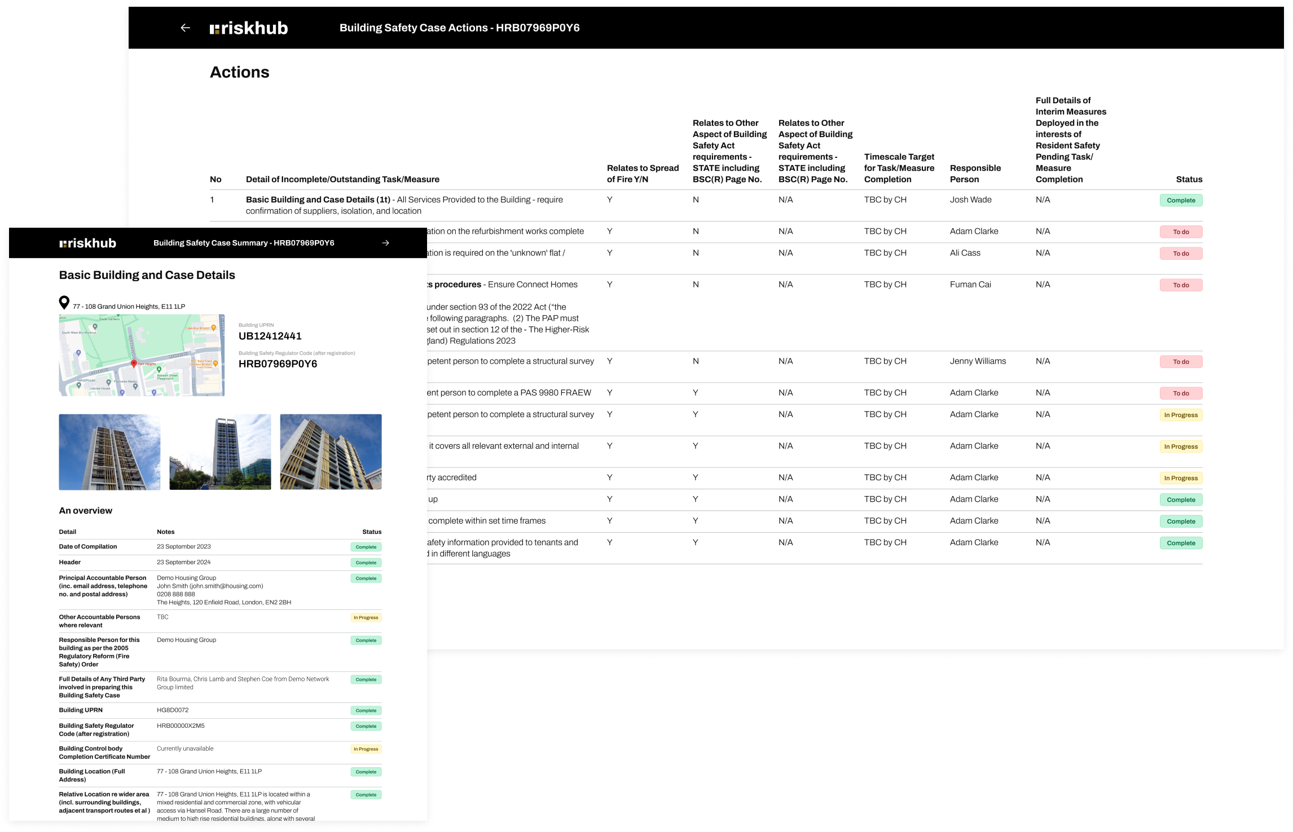Viewport: 1293px width, 832px height.
Task: Click To do status for Ali Cass row
Action: [1181, 254]
